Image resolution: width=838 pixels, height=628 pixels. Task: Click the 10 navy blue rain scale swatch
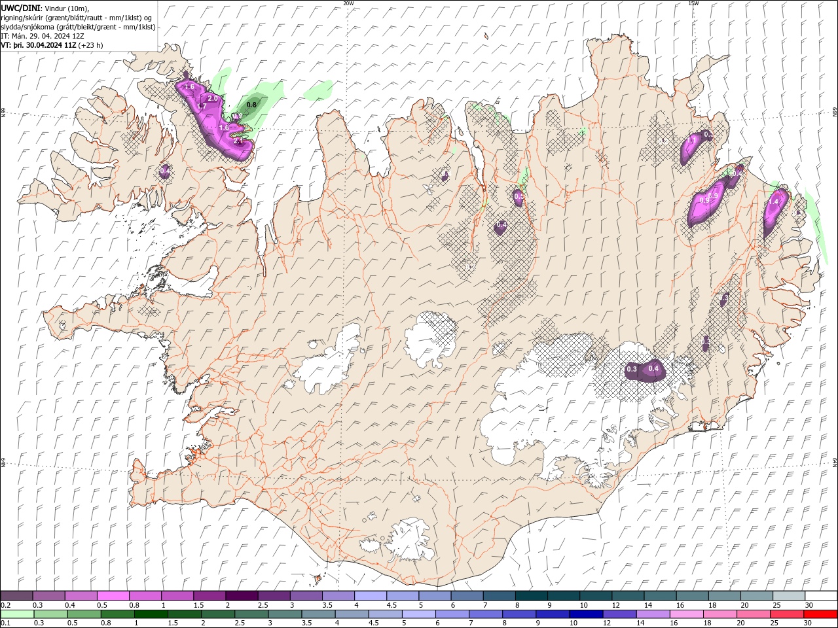tap(585, 614)
